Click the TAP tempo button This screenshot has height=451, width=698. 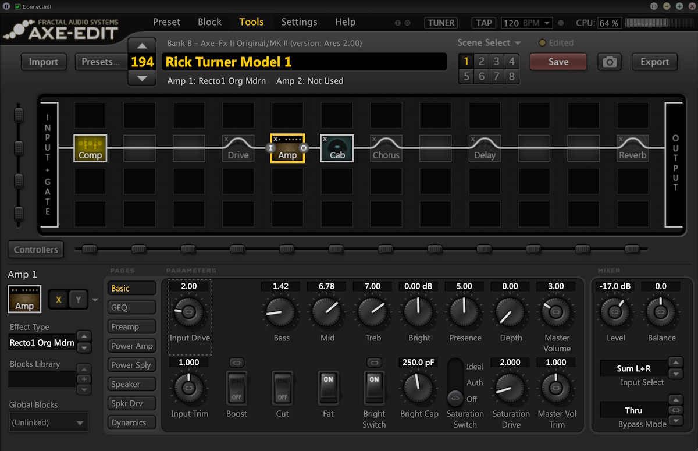coord(484,23)
